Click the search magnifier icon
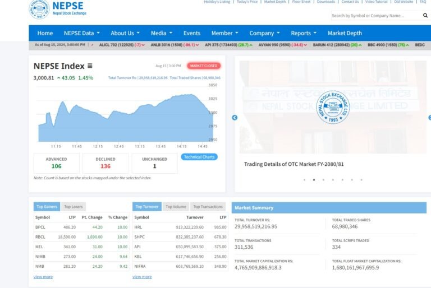Screen dimensions: 431x288 pos(425,16)
